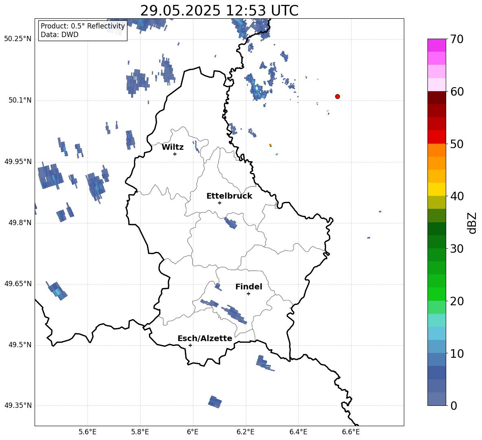Viewport: 482px width, 440px height.
Task: Click the dBZ colorbar label
Action: pyautogui.click(x=472, y=223)
